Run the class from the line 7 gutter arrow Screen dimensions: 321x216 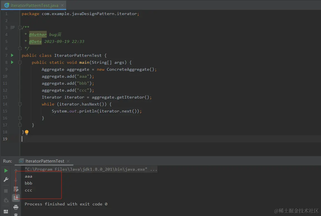coord(12,55)
